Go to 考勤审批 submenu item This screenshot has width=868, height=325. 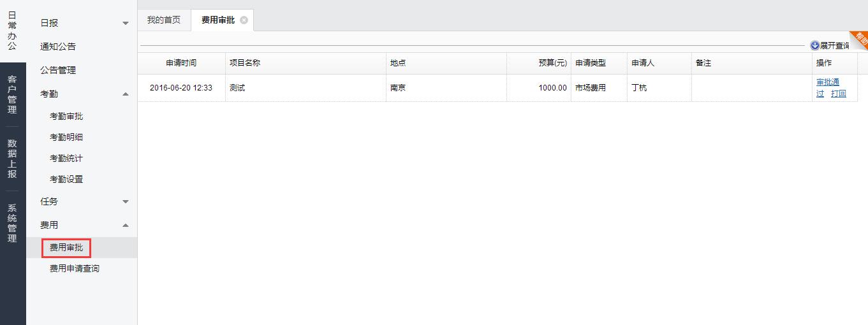click(66, 117)
